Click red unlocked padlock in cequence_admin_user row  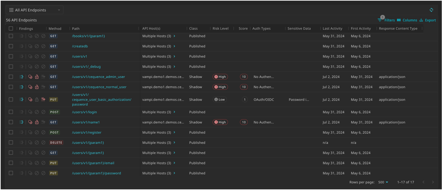point(37,77)
